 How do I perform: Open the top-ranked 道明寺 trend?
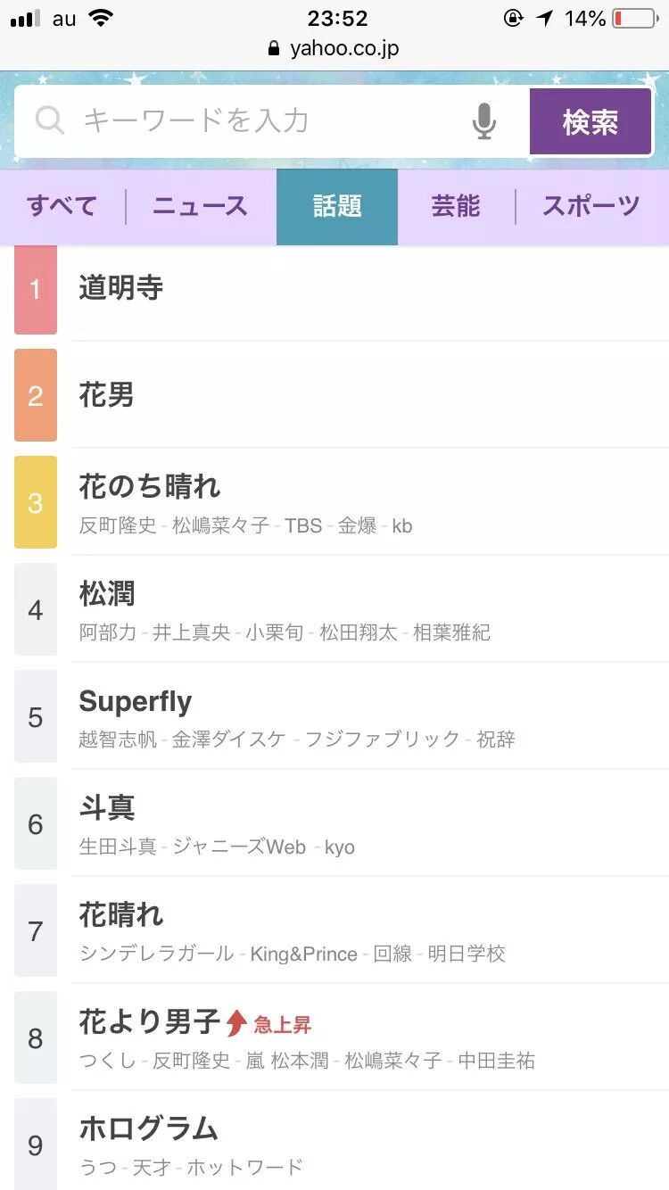click(121, 288)
